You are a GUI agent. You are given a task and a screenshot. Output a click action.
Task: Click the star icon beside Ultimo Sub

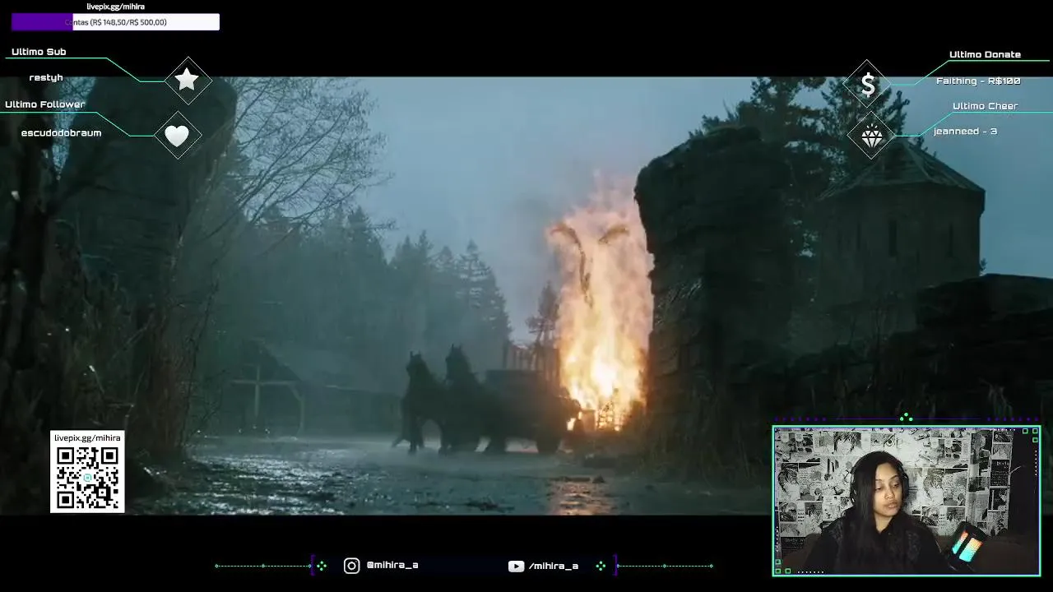[x=187, y=80]
